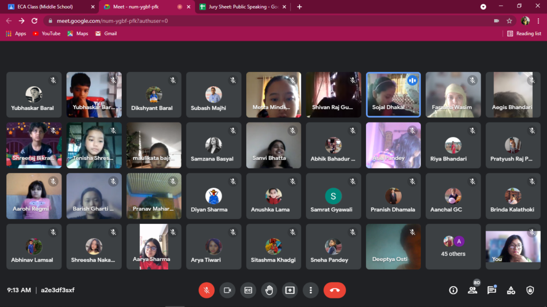
Task: Open host controls shield icon
Action: point(530,290)
